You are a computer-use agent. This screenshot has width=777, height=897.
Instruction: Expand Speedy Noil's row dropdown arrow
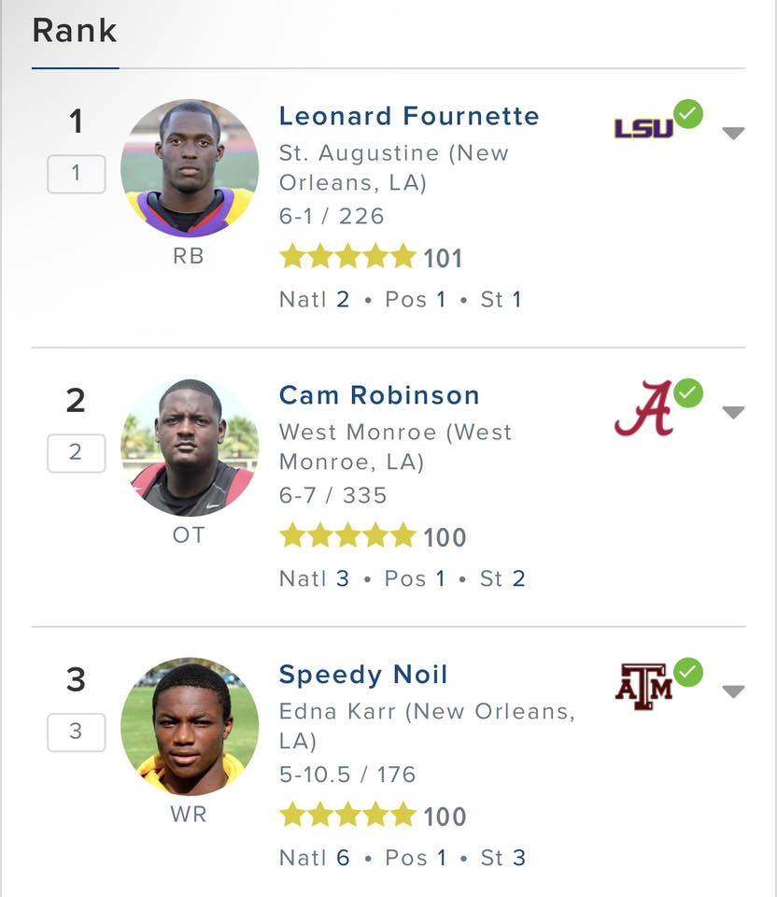click(733, 691)
